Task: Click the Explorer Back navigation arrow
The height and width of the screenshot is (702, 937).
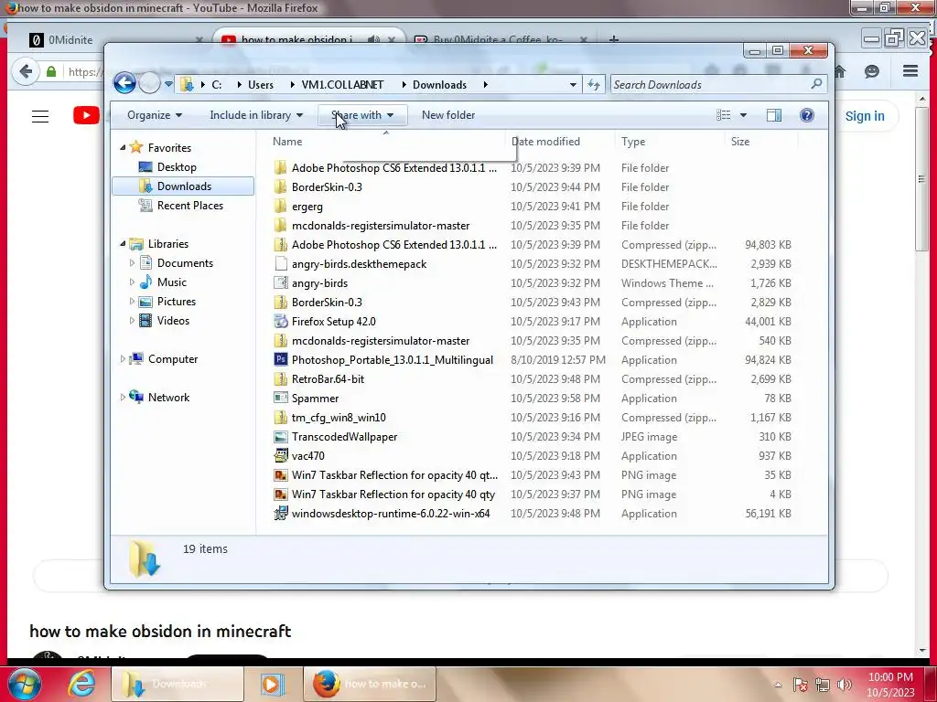Action: (124, 83)
